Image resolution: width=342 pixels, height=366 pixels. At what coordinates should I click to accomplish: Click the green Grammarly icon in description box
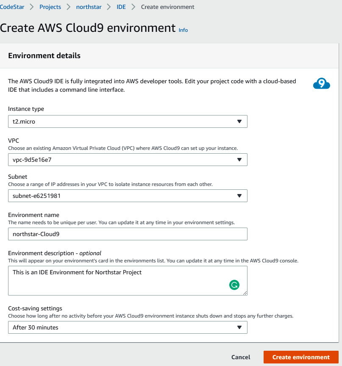point(234,285)
